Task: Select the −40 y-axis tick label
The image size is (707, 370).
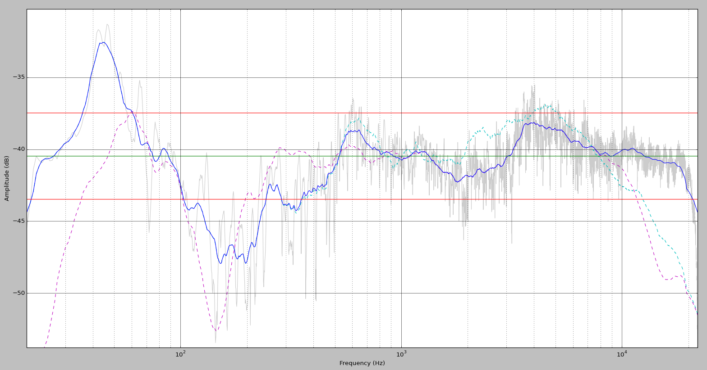Action: pyautogui.click(x=18, y=149)
